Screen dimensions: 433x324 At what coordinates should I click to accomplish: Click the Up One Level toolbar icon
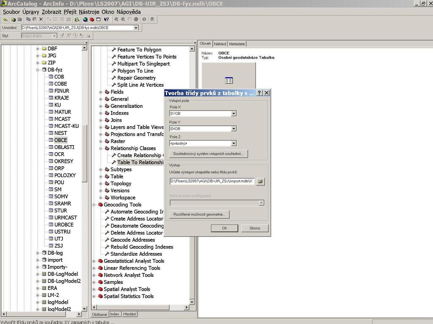5,19
